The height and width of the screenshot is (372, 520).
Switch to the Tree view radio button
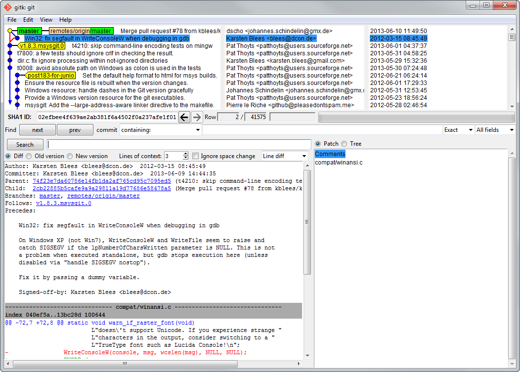tap(345, 143)
